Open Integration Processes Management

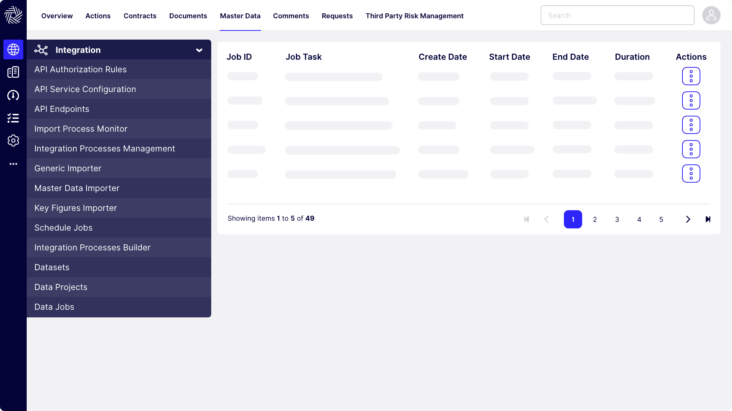(119, 148)
